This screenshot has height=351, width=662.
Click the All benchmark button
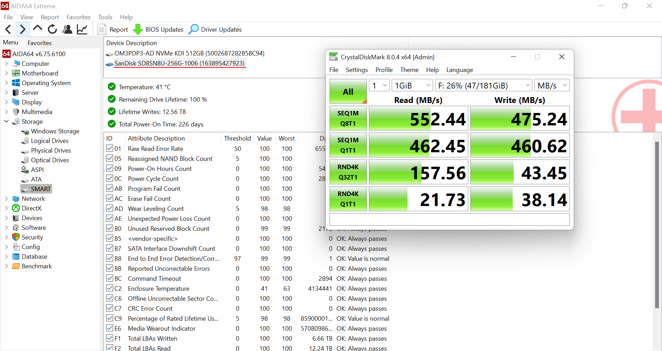click(x=348, y=92)
